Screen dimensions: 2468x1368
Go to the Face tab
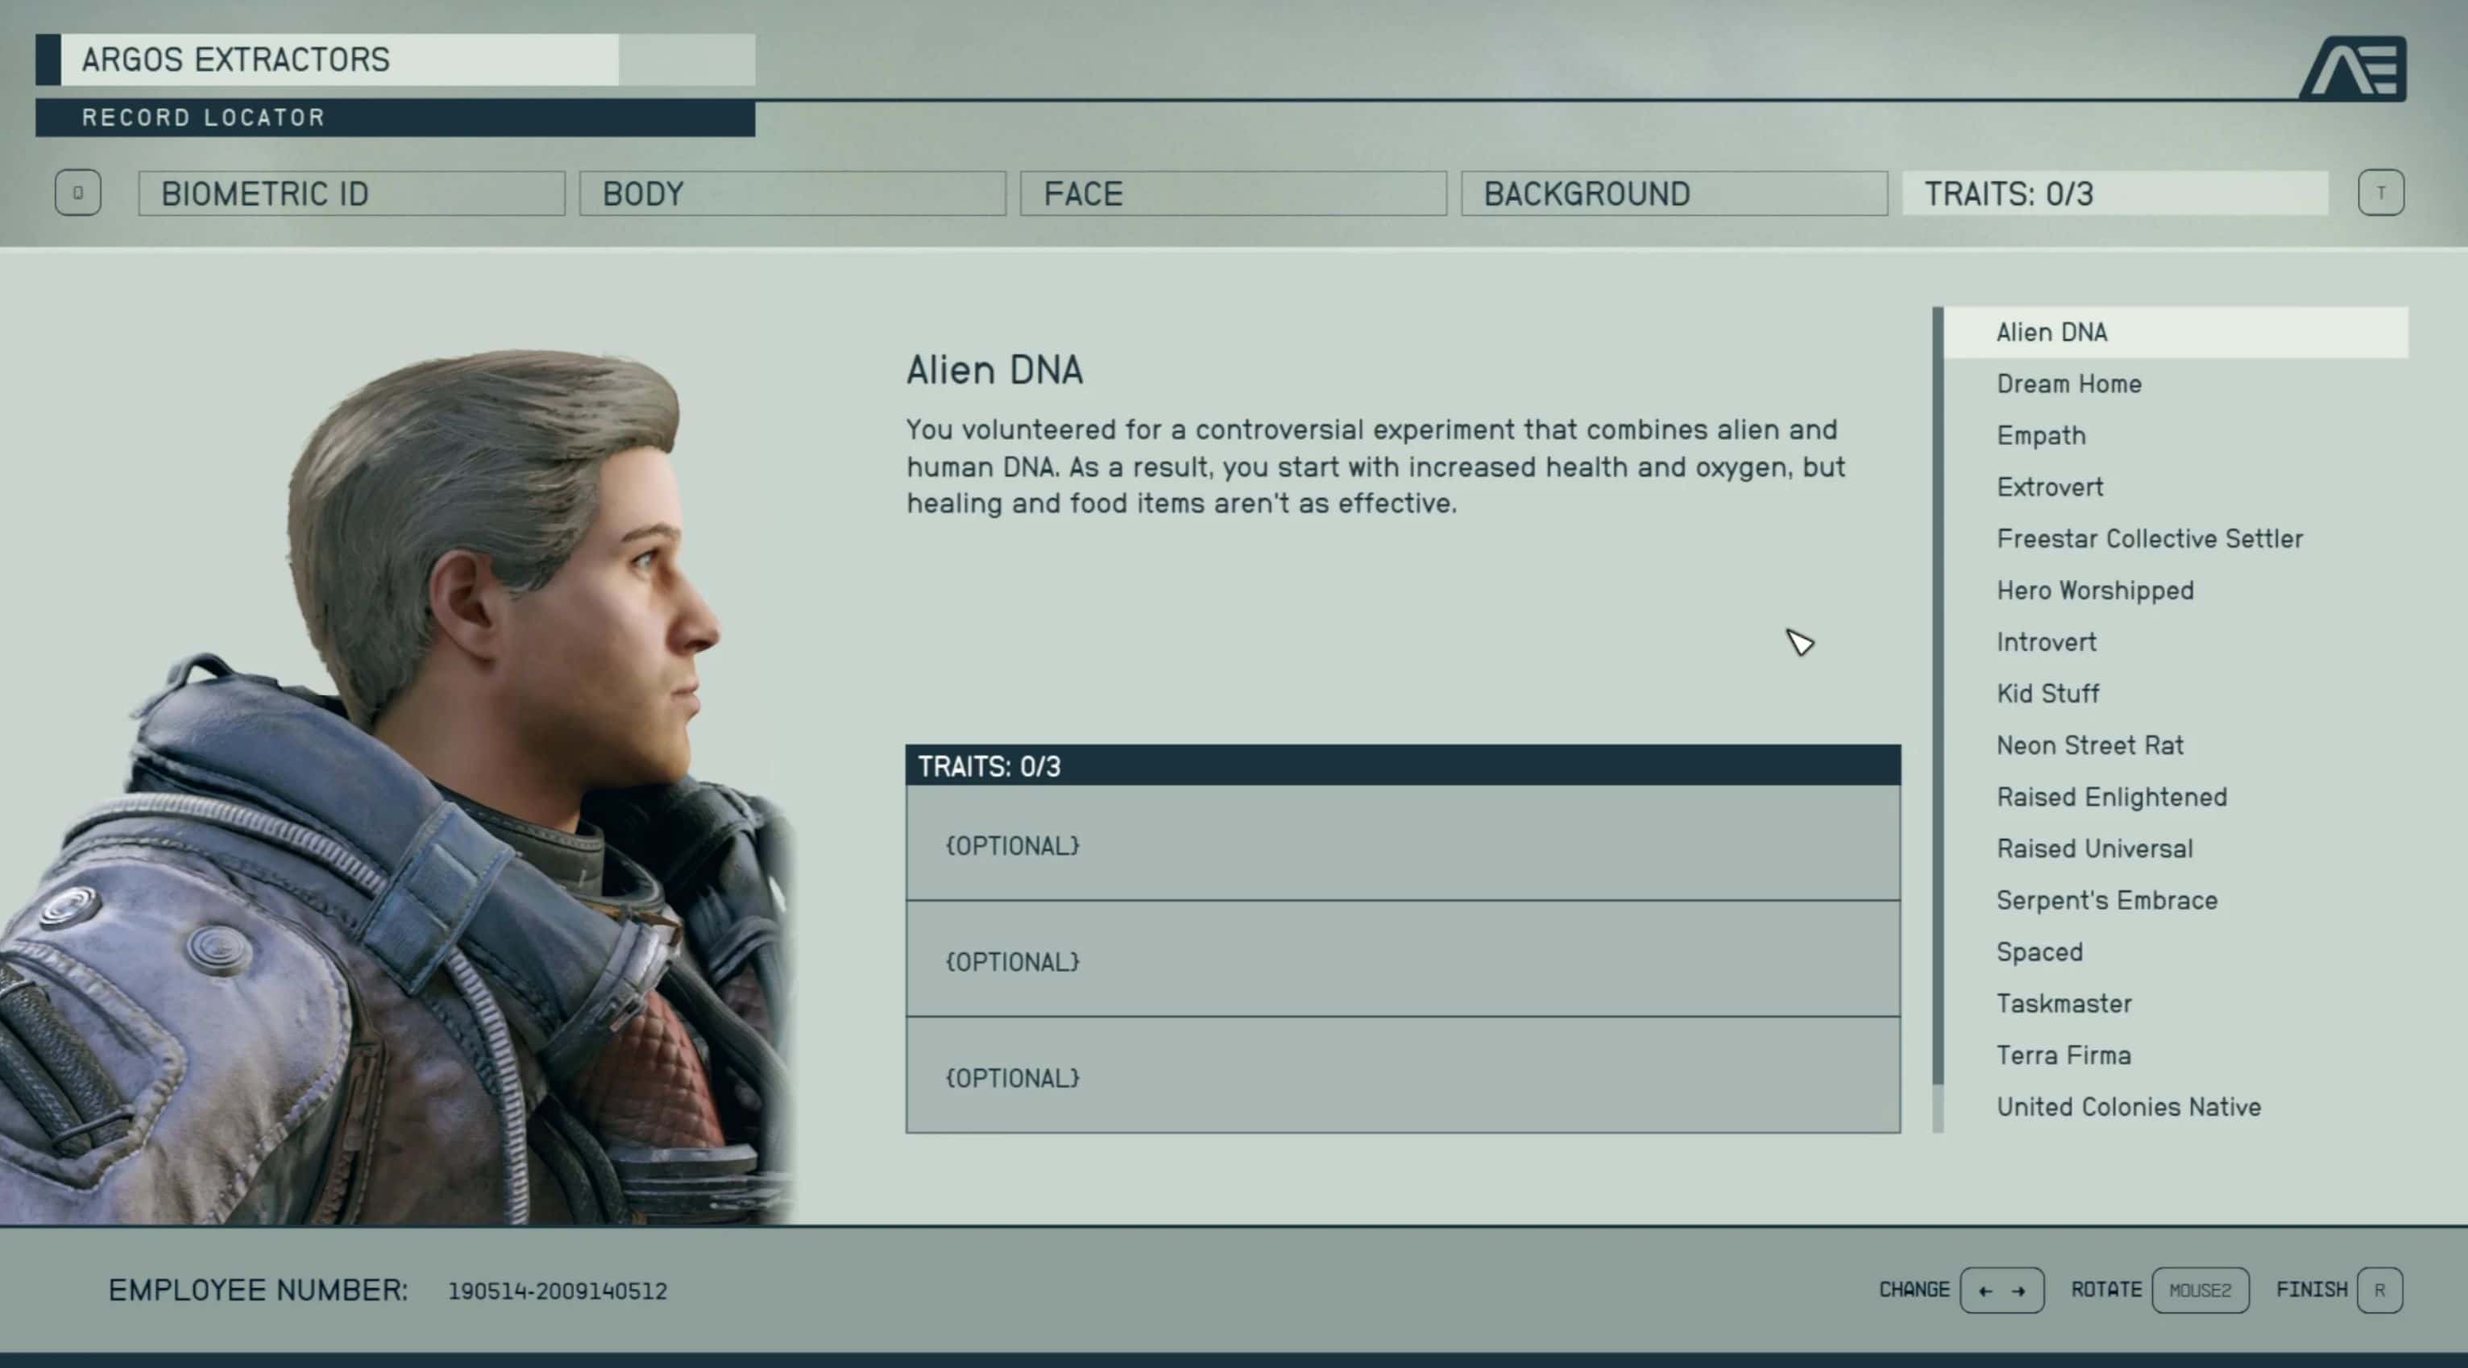[1232, 193]
